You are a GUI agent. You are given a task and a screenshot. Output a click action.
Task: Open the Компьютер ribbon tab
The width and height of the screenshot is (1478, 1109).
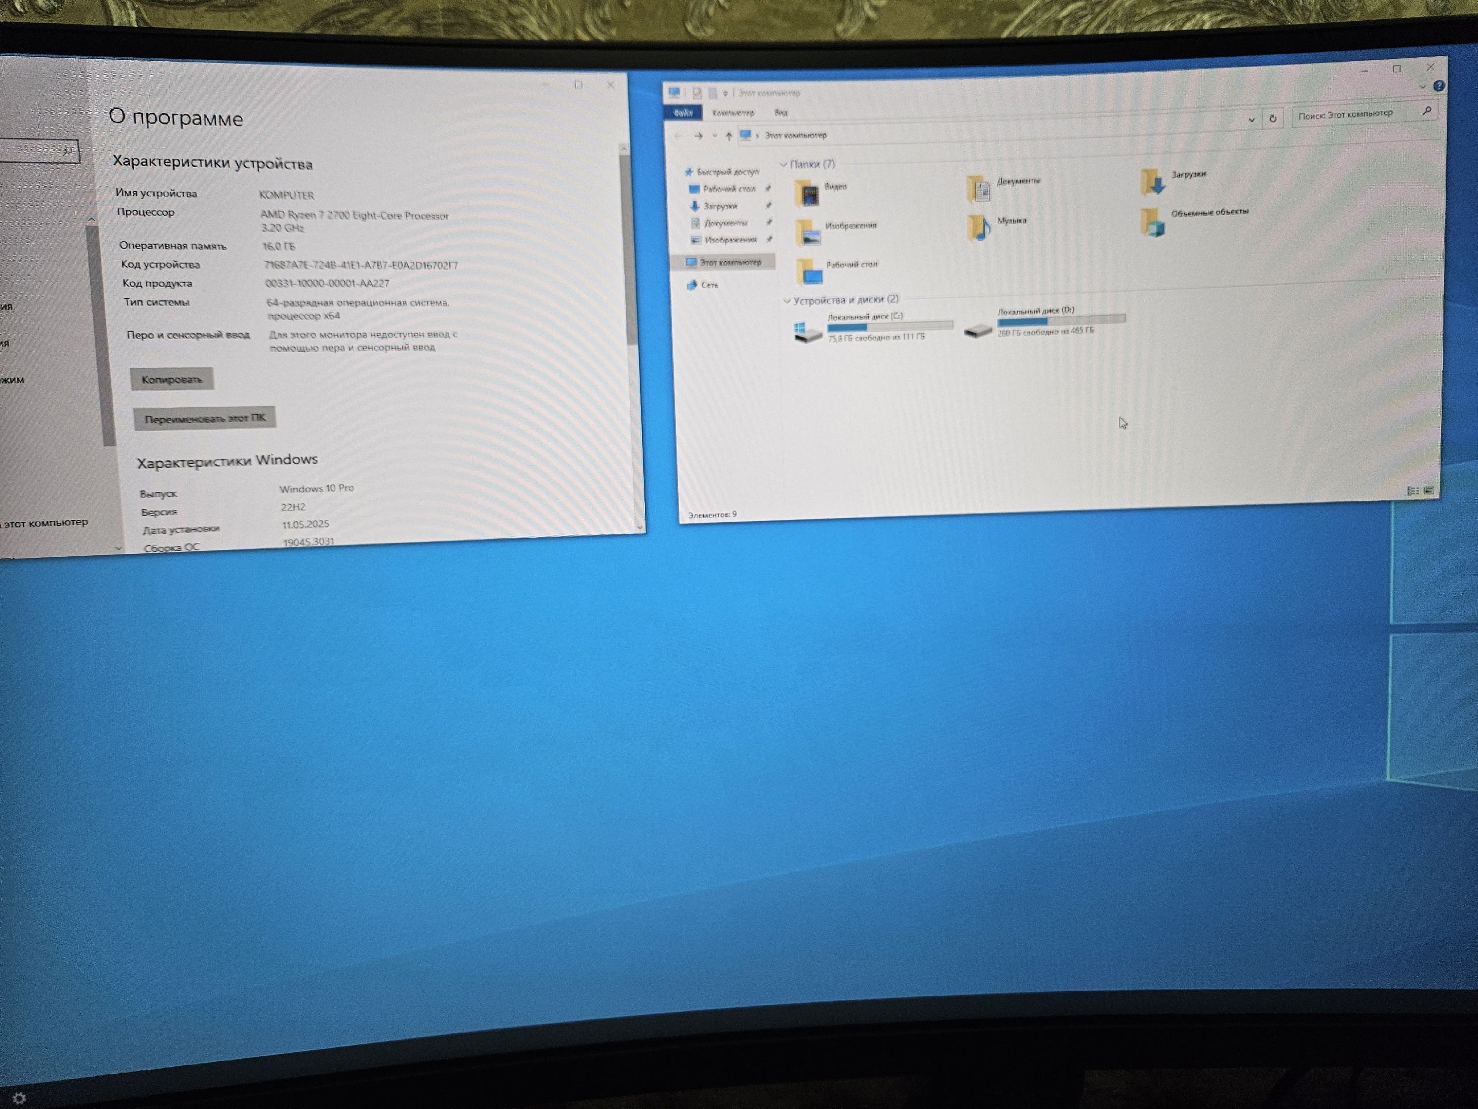tap(733, 113)
